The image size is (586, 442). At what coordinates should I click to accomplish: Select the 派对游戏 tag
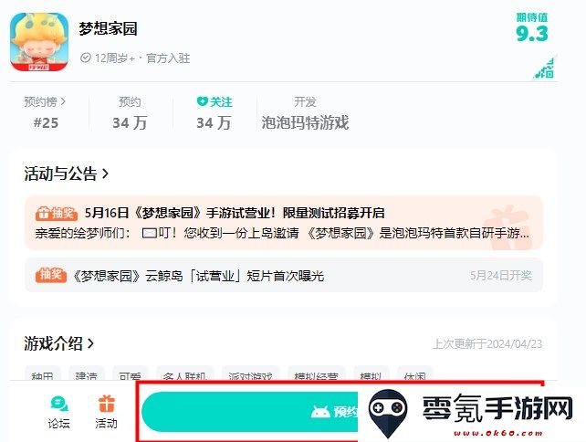[x=250, y=374]
